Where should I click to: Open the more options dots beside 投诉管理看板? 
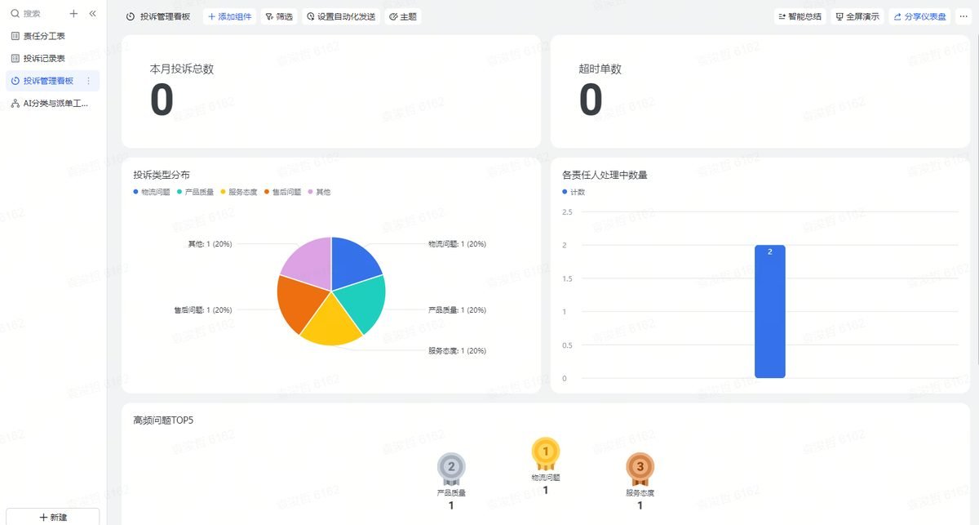[88, 81]
